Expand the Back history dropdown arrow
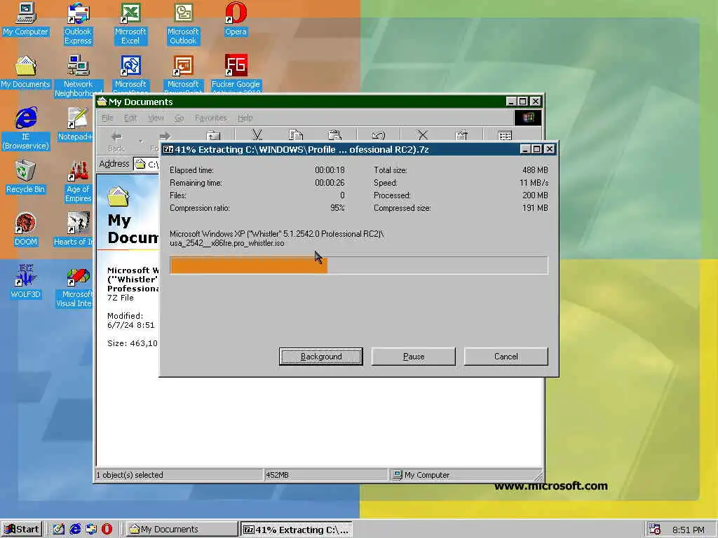718x538 pixels. coord(140,142)
